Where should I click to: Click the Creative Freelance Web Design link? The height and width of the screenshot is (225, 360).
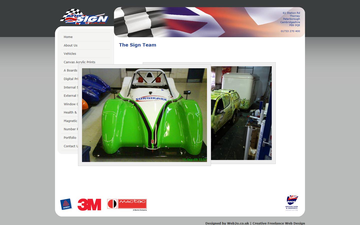pyautogui.click(x=278, y=223)
